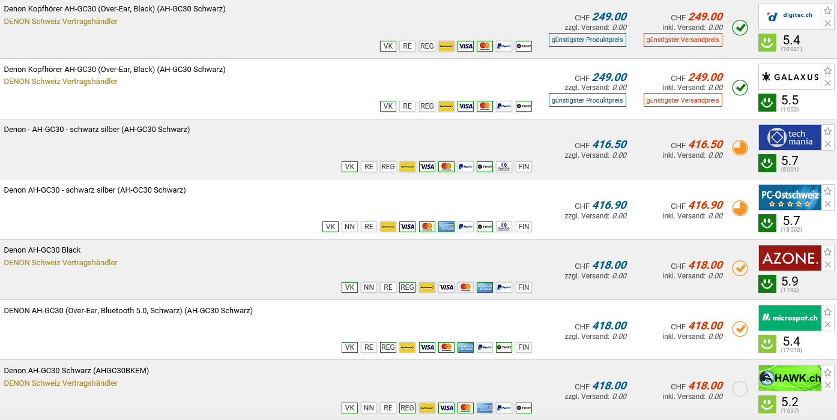This screenshot has width=837, height=420.
Task: Open the "Denon - AH-GC30 - schwarz silber" offer title
Action: pyautogui.click(x=97, y=129)
